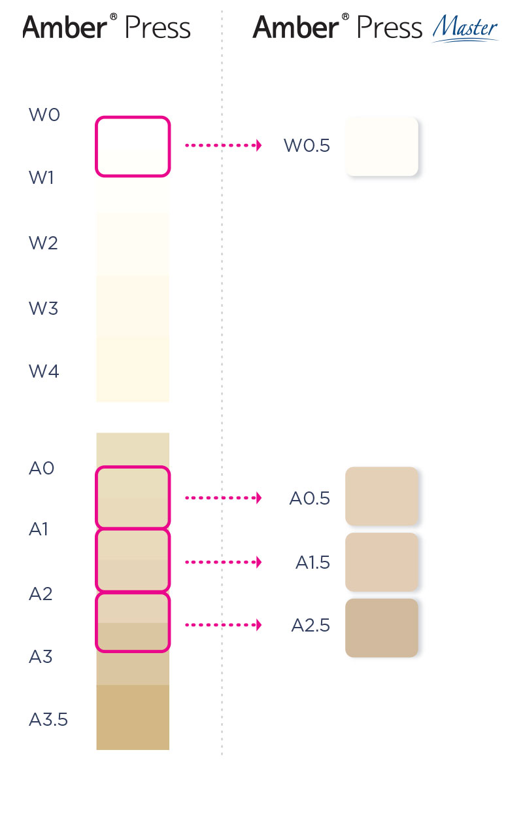This screenshot has height=820, width=523.
Task: Click the W3 shade label
Action: pyautogui.click(x=44, y=308)
